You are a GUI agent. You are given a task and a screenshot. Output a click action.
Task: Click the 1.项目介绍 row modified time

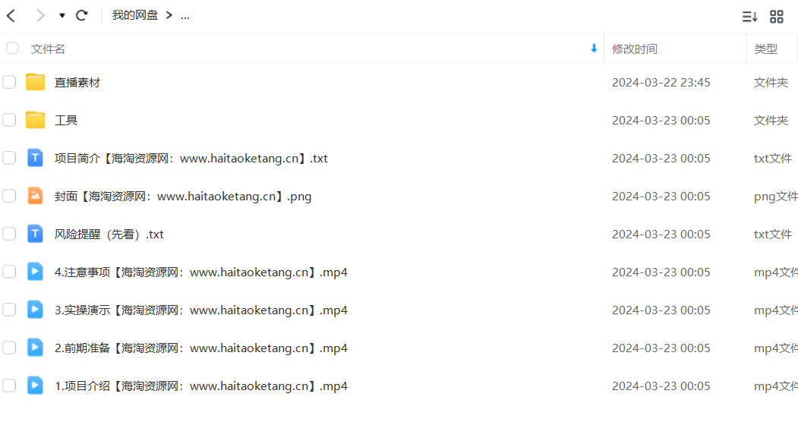pyautogui.click(x=661, y=386)
